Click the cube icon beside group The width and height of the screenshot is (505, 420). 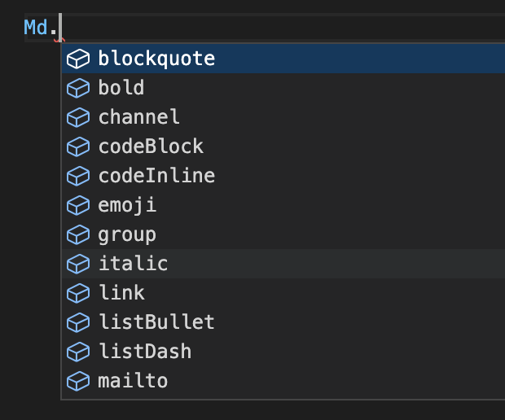pyautogui.click(x=77, y=234)
